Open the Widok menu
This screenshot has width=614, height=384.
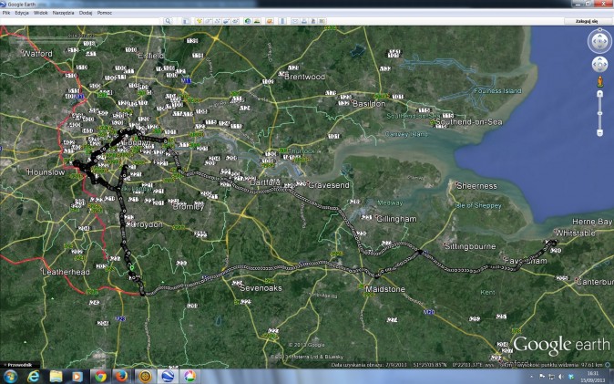click(40, 13)
